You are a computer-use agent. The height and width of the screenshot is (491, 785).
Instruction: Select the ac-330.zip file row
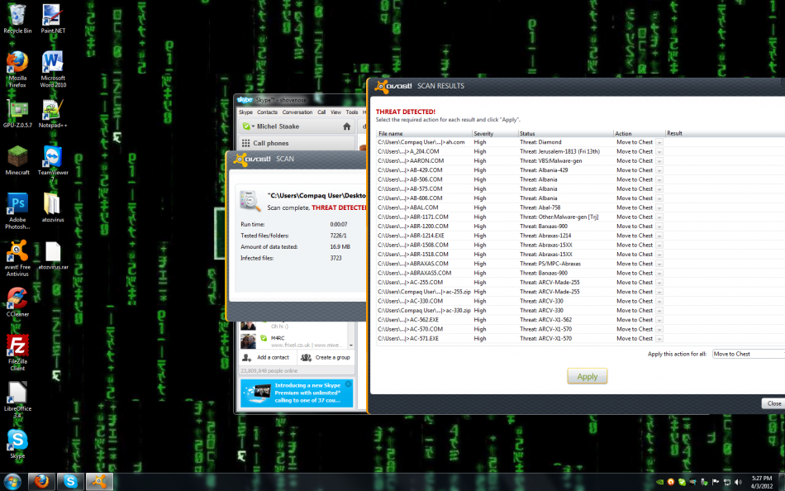581,311
